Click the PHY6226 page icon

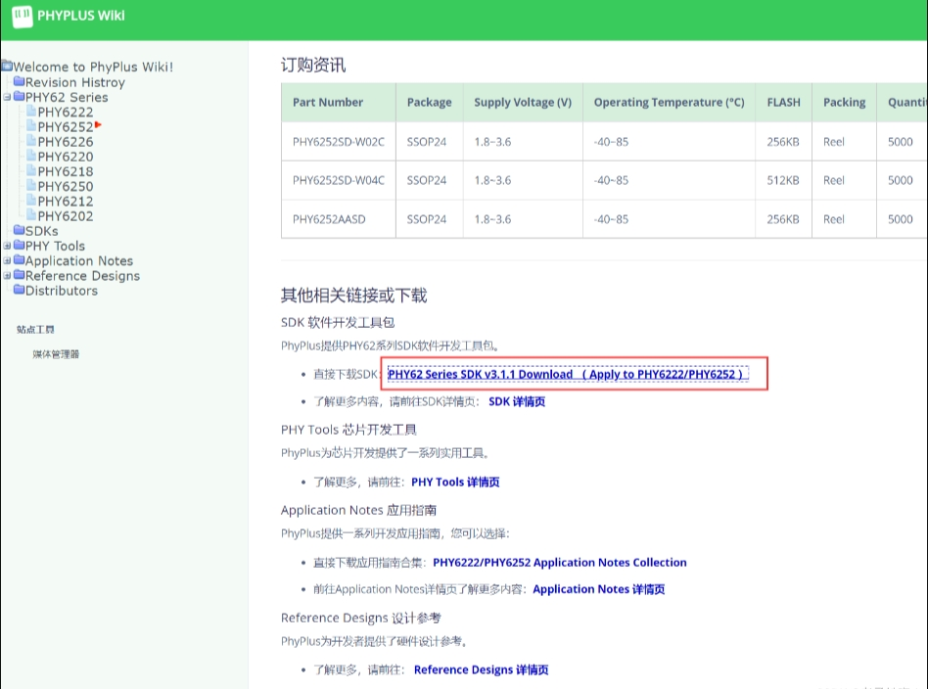pos(32,140)
